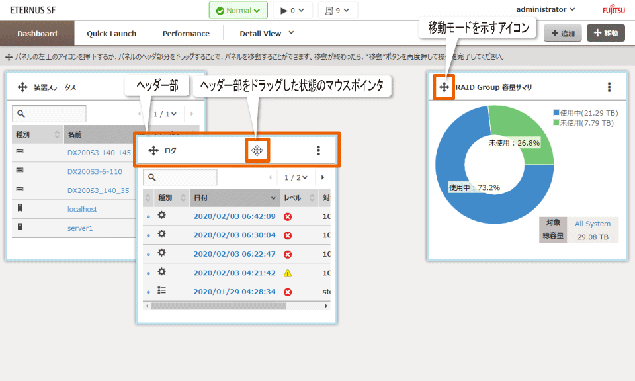635x381 pixels.
Task: Switch to the Quick Launch tab
Action: (x=111, y=34)
